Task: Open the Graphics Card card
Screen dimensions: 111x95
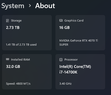Action: (80, 33)
